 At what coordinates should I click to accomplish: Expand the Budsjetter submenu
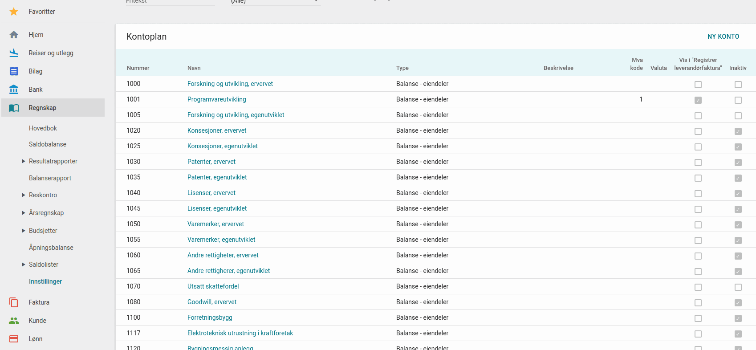tap(24, 231)
